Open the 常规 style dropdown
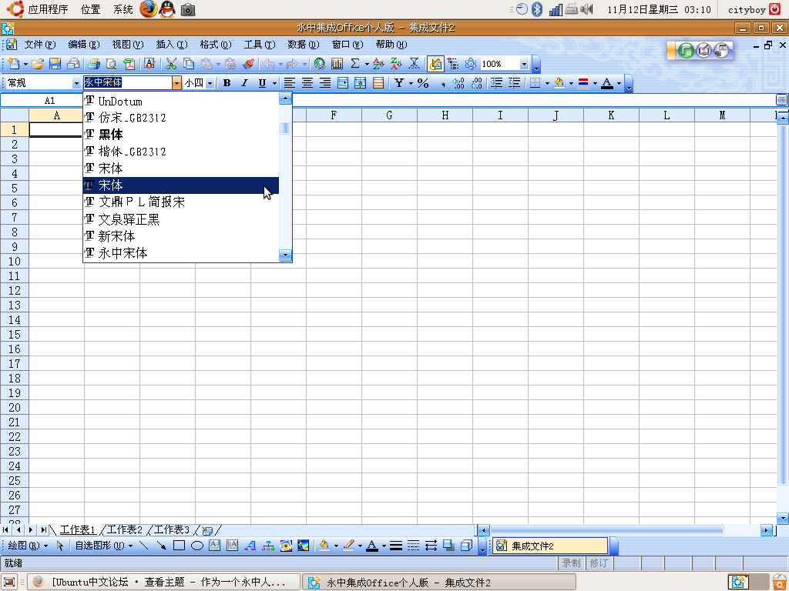 (x=76, y=83)
